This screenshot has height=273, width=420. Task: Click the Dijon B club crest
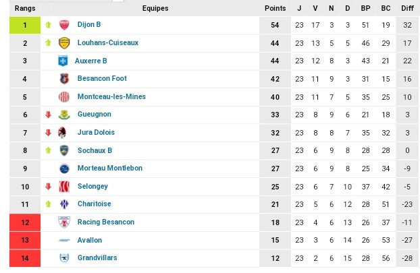(64, 25)
